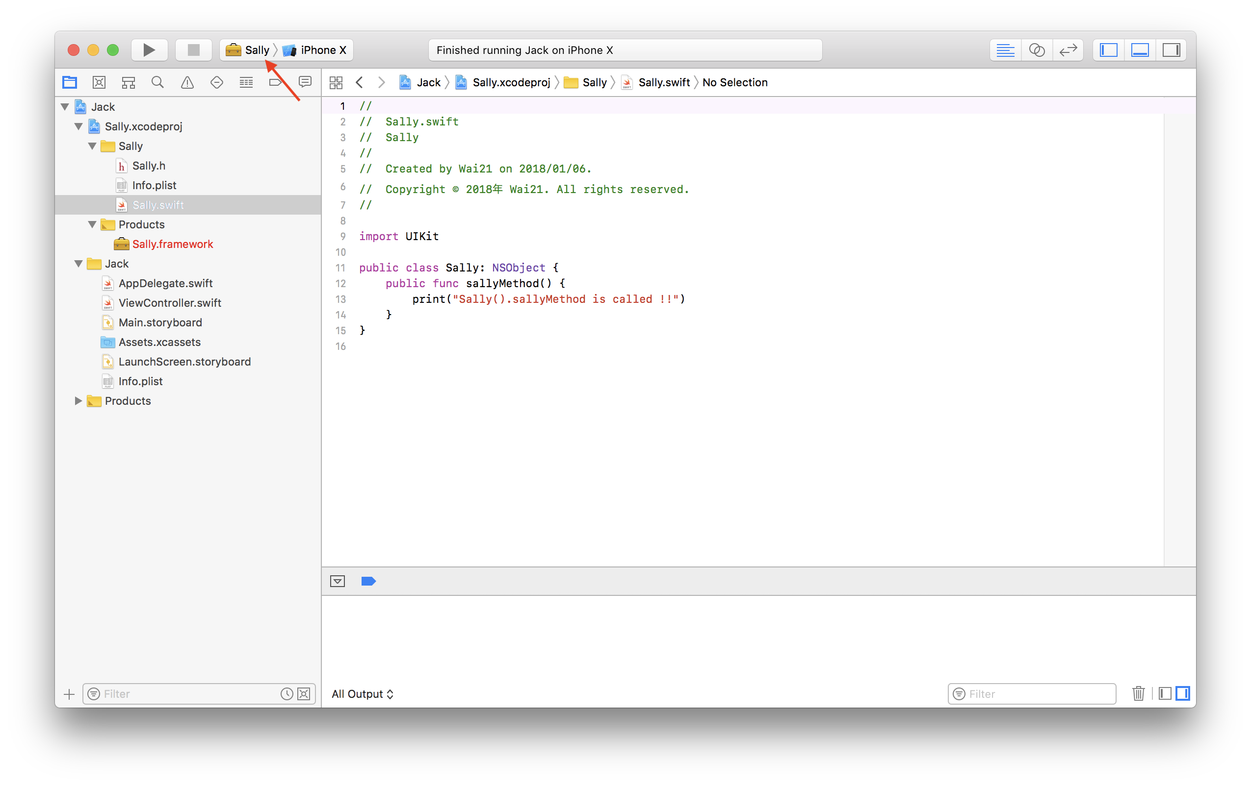This screenshot has width=1251, height=786.
Task: Add a new file with the plus button
Action: pyautogui.click(x=69, y=694)
